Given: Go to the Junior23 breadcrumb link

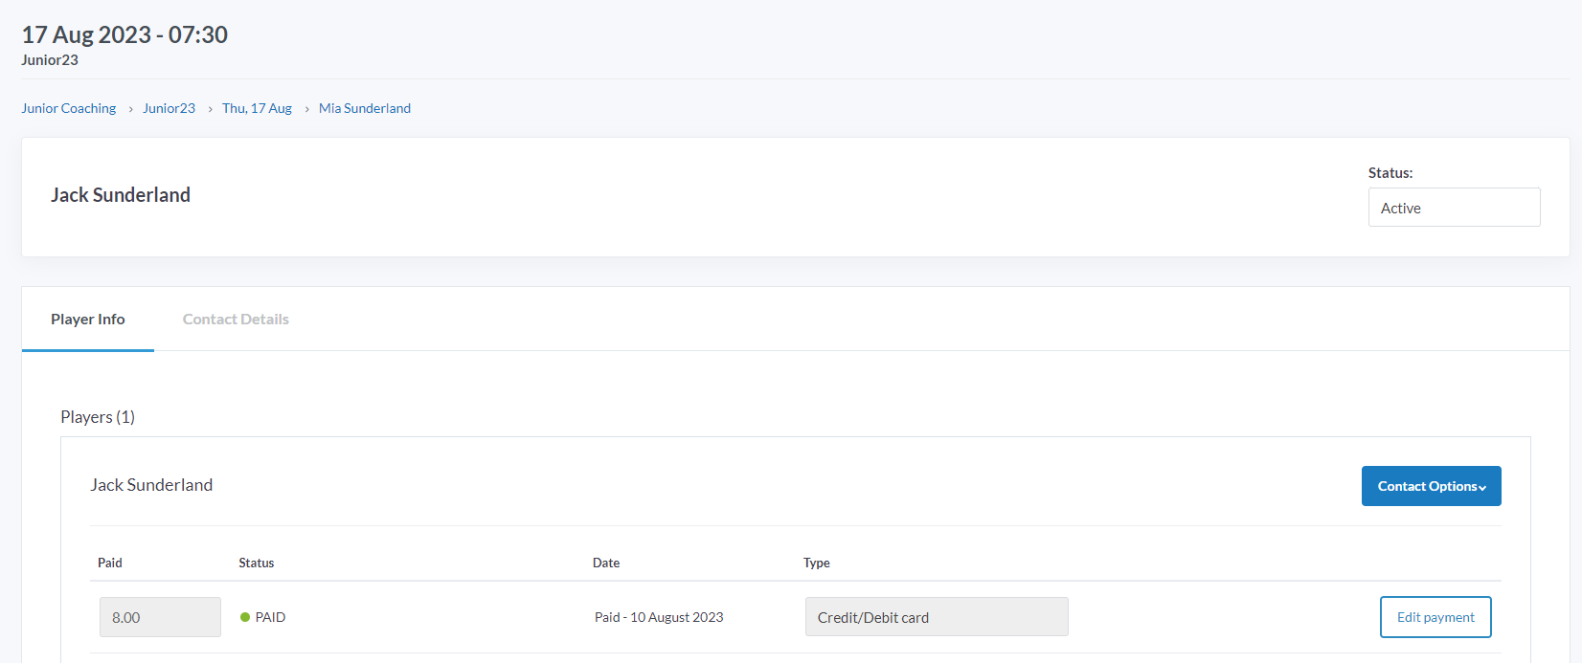Looking at the screenshot, I should [x=169, y=108].
